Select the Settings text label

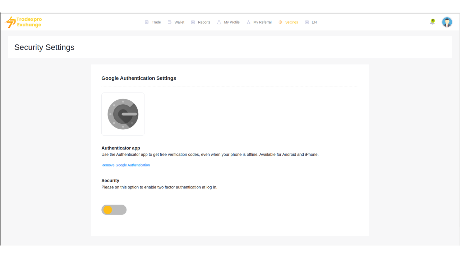pos(291,22)
